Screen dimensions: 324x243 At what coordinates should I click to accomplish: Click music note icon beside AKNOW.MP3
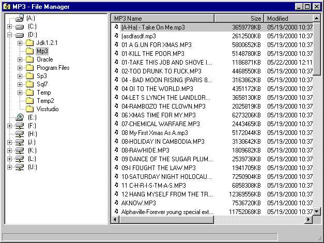point(116,203)
